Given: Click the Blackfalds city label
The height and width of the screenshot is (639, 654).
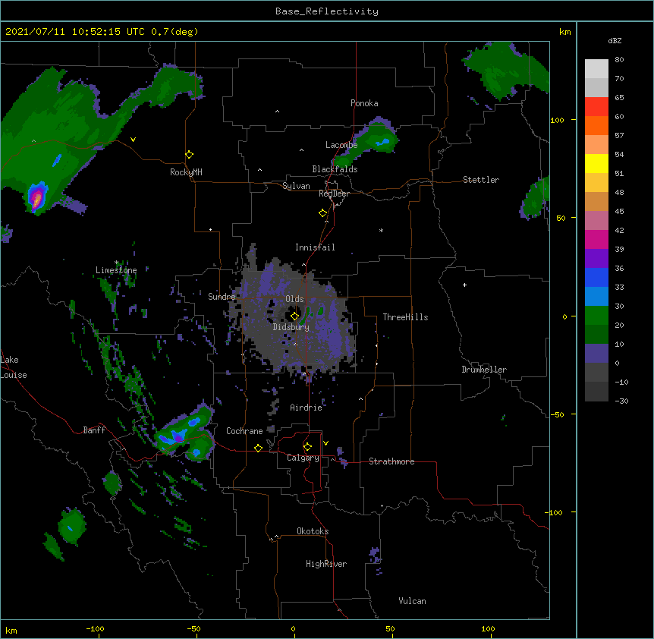Looking at the screenshot, I should click(x=335, y=169).
